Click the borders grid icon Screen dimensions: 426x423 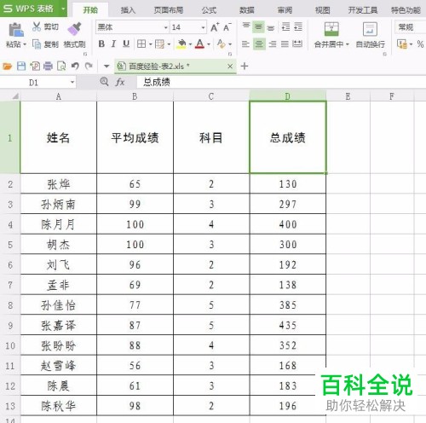click(x=141, y=43)
